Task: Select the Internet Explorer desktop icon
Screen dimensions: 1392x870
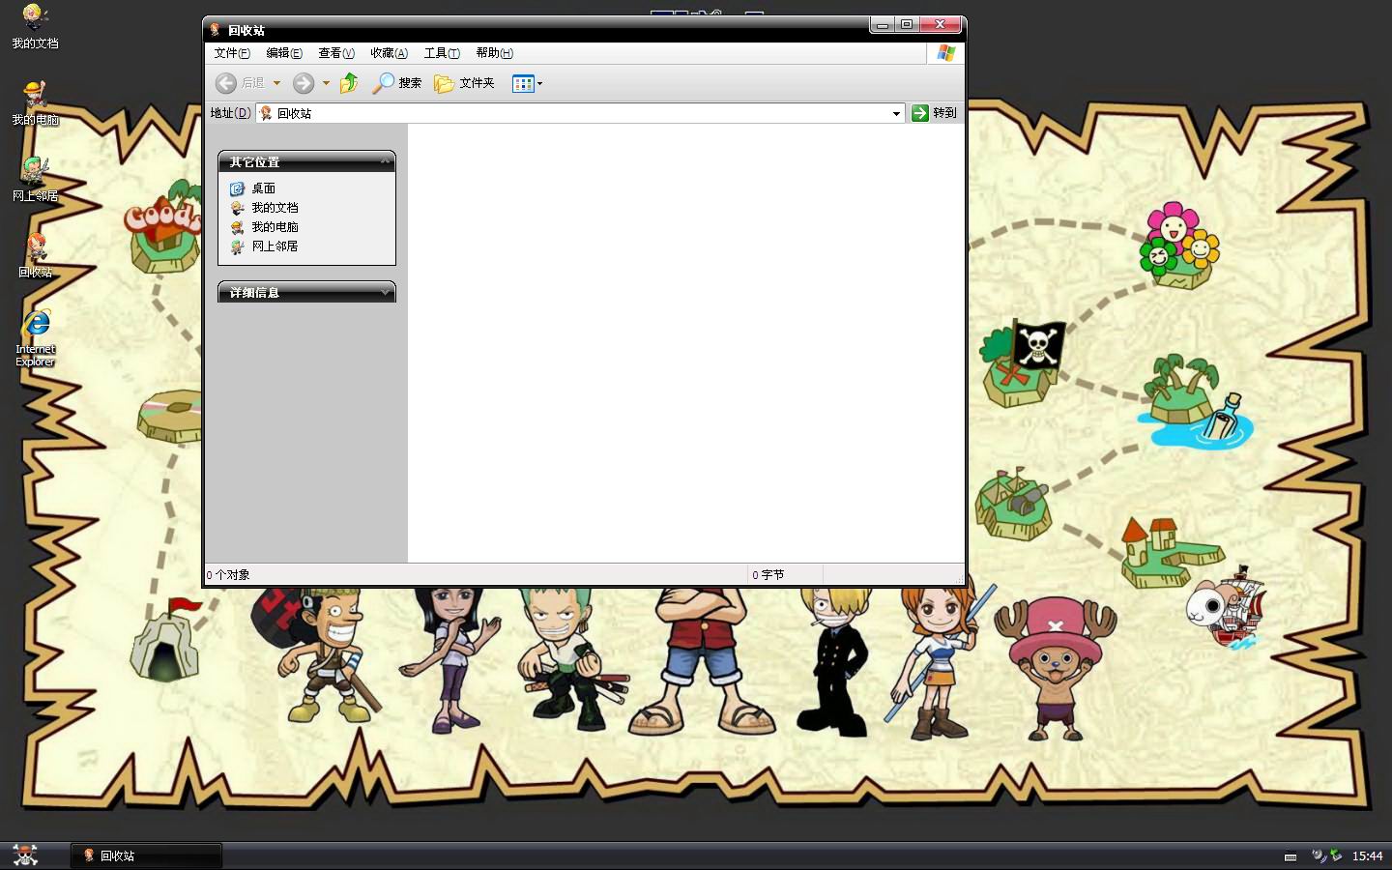Action: [x=35, y=337]
